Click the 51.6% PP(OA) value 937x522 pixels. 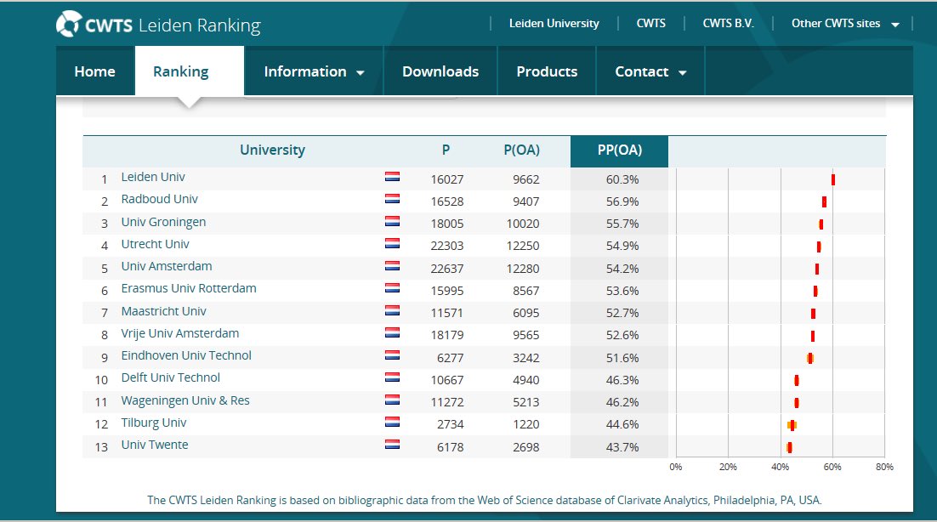click(x=622, y=358)
